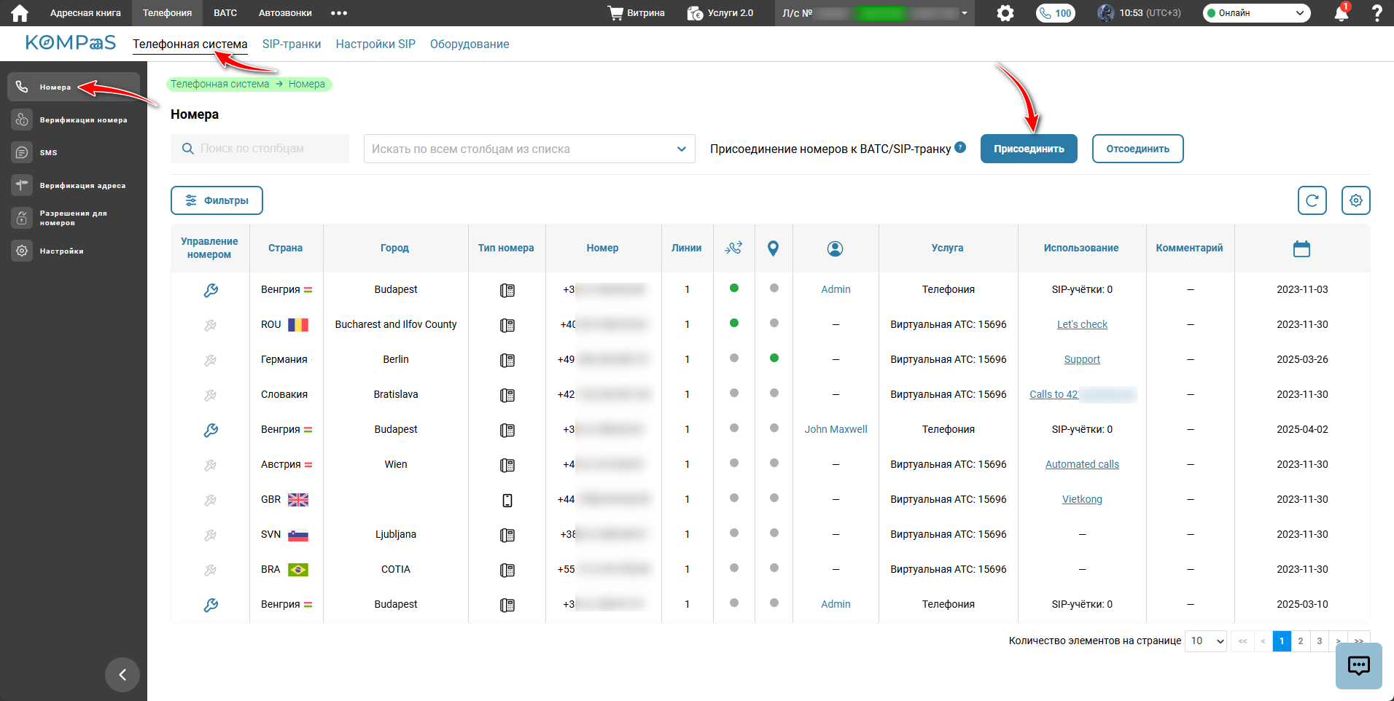Switch to Оборудование tab

pos(470,44)
